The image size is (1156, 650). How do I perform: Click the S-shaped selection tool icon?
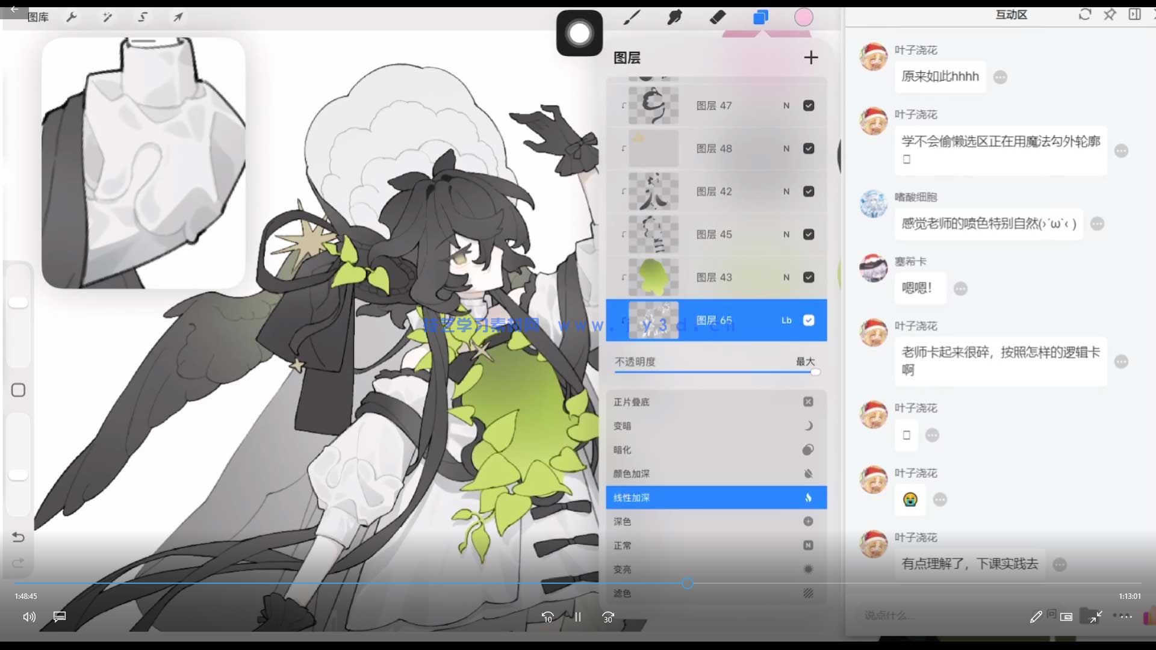[x=143, y=17]
